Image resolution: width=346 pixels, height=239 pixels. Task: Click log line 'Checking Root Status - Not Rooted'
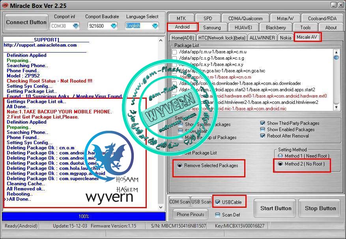tap(49, 81)
